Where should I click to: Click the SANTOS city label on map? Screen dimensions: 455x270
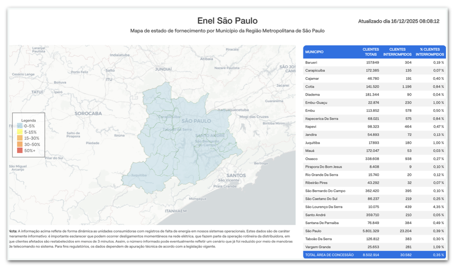click(236, 175)
